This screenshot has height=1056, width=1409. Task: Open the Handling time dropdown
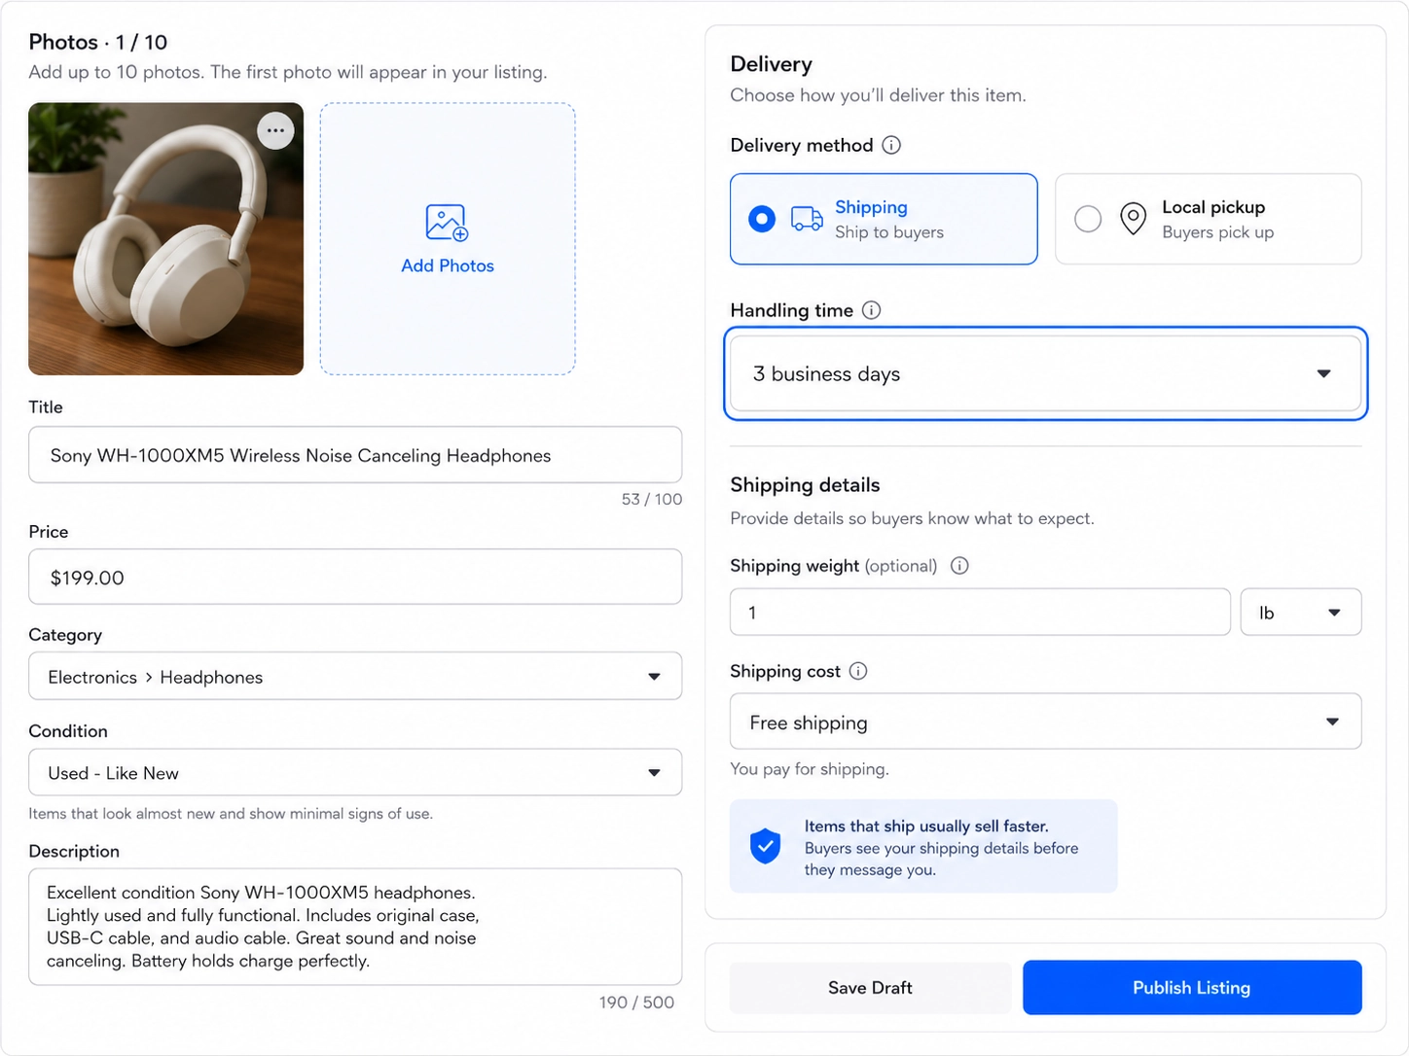click(1045, 373)
